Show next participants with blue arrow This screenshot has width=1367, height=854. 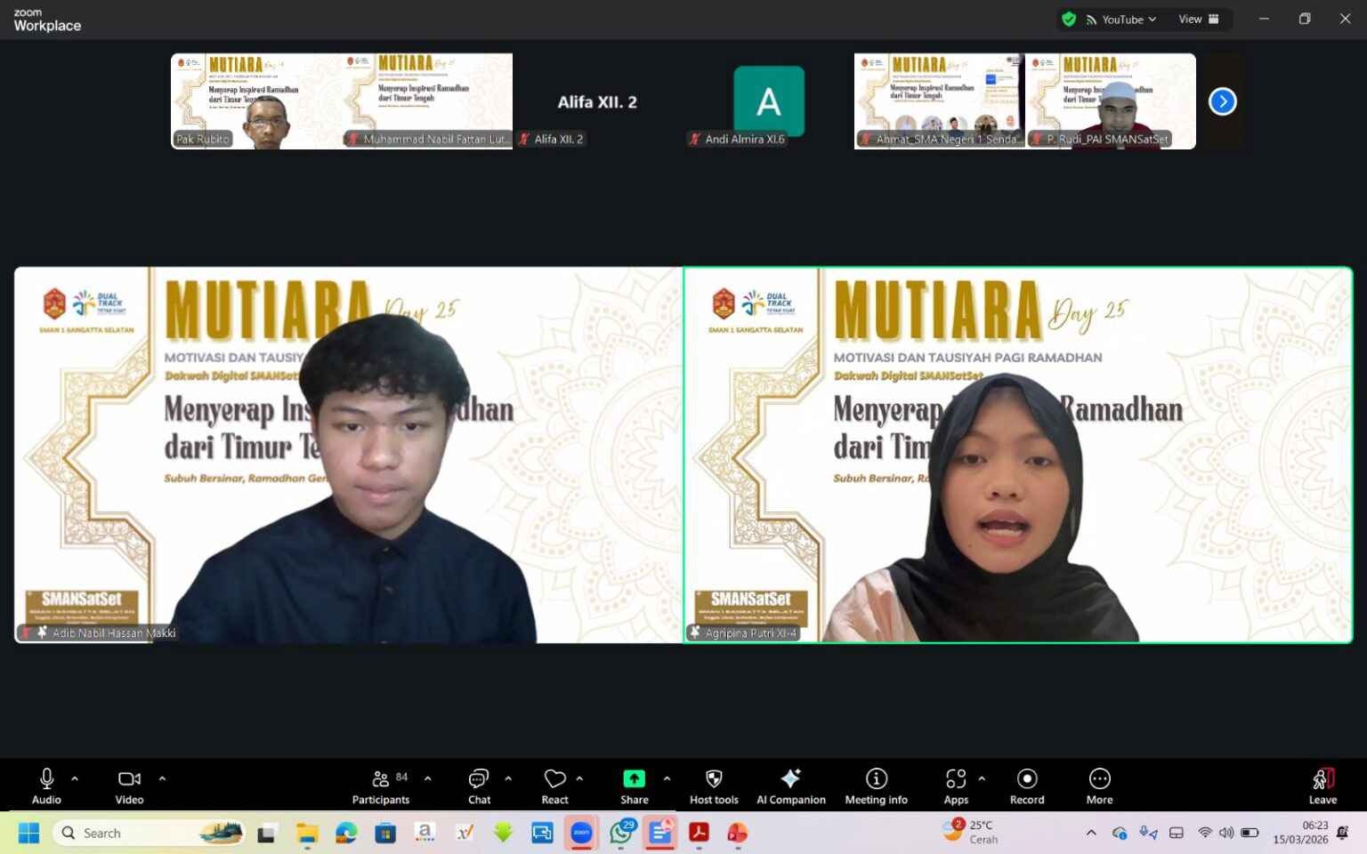[x=1222, y=101]
